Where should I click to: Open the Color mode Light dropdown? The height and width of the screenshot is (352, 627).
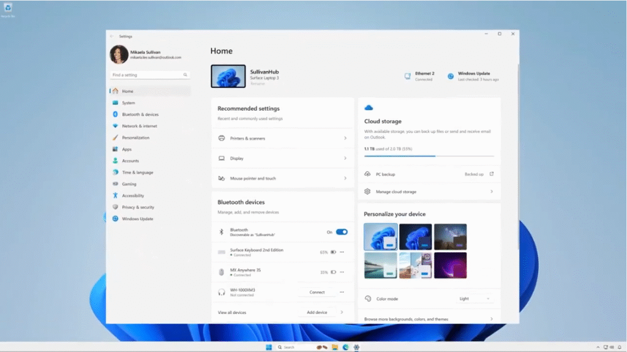pos(475,299)
